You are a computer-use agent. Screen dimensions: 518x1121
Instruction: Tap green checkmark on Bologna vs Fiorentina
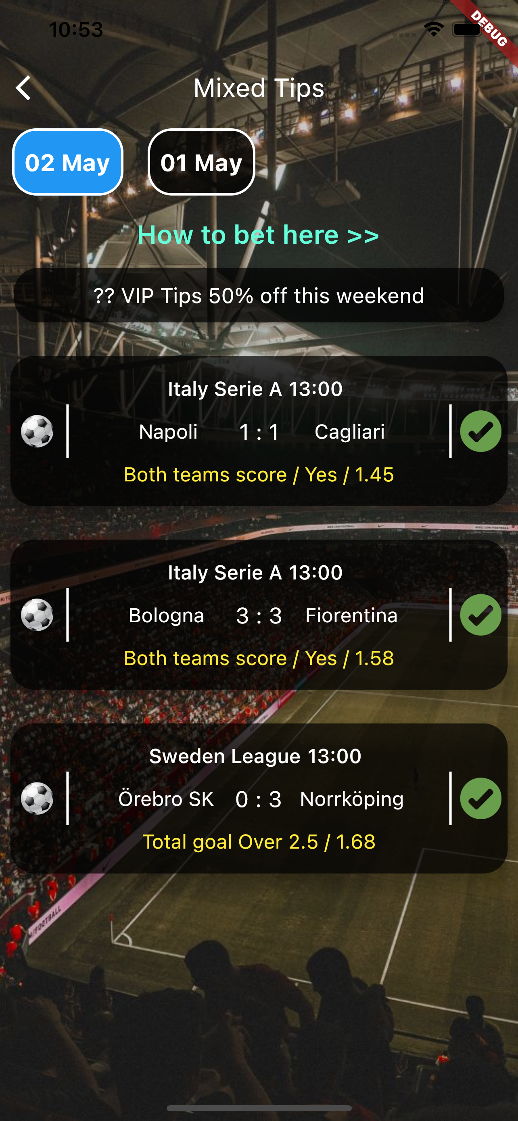point(480,615)
